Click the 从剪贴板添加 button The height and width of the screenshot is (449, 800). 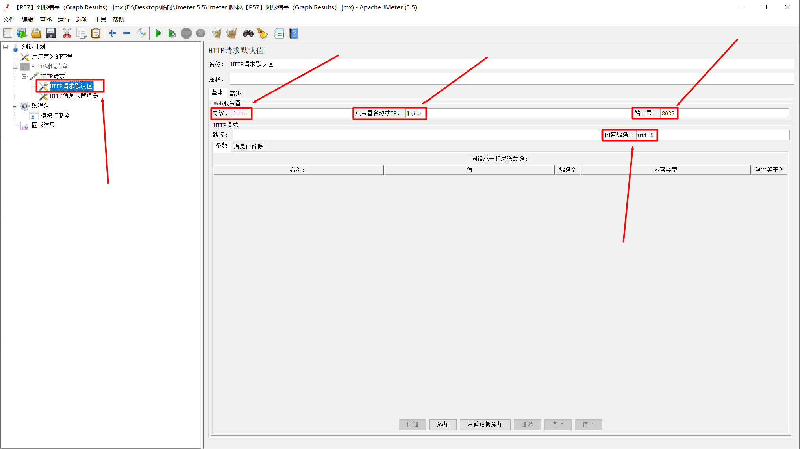point(485,424)
